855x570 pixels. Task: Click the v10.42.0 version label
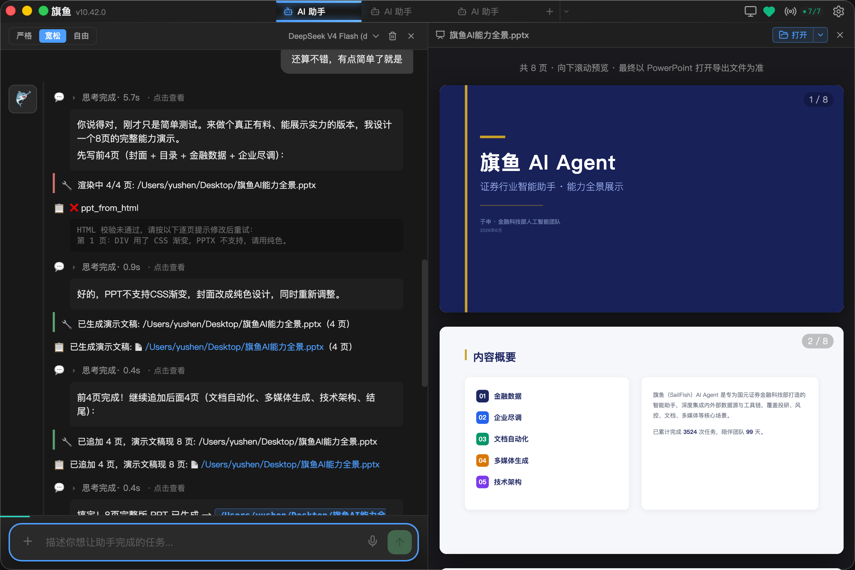pyautogui.click(x=90, y=12)
